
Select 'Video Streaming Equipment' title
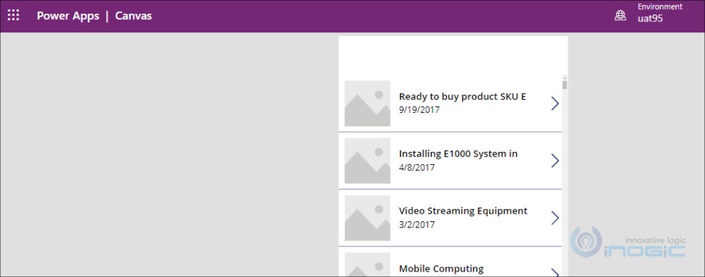tap(463, 211)
